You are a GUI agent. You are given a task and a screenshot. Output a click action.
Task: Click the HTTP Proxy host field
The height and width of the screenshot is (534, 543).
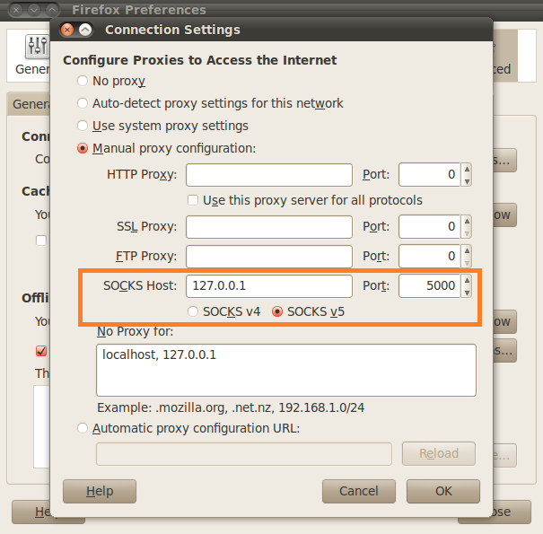[269, 175]
